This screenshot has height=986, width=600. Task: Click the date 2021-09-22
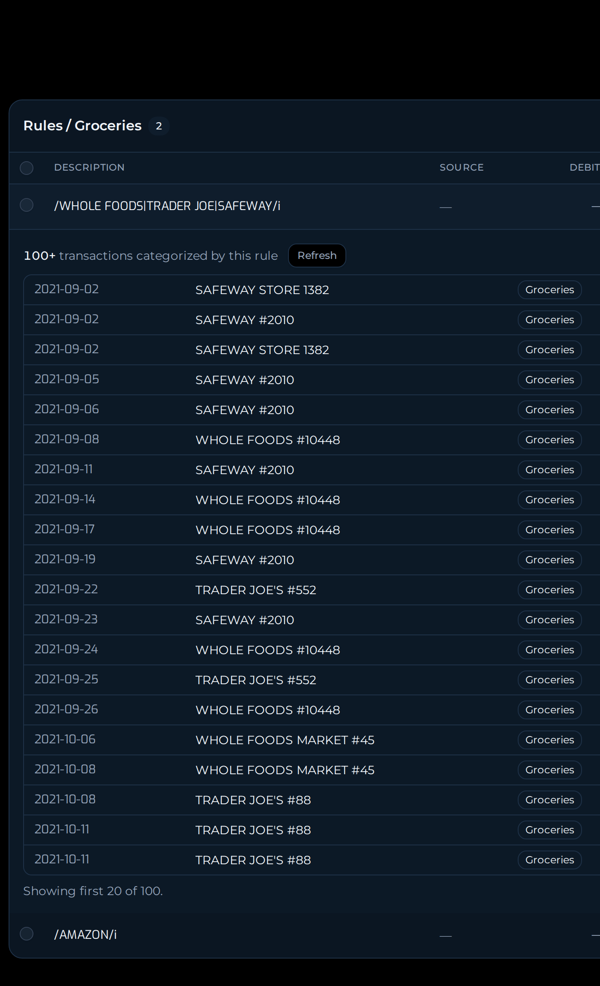click(x=66, y=589)
